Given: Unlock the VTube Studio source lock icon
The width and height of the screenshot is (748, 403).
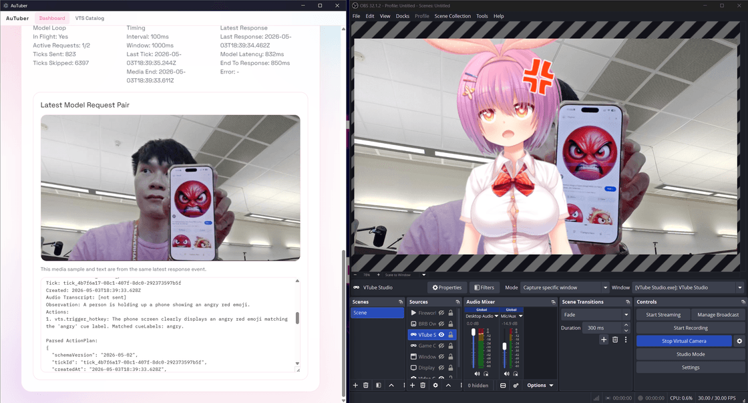Looking at the screenshot, I should [x=450, y=335].
